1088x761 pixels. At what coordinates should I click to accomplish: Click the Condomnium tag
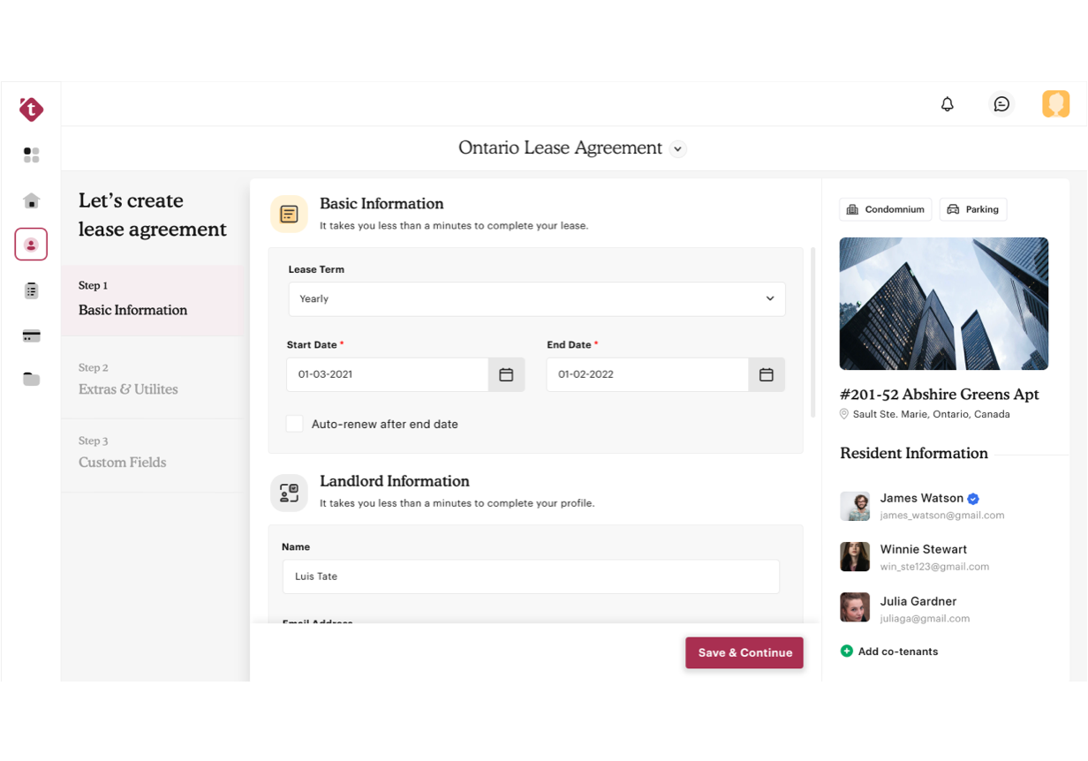(x=886, y=209)
